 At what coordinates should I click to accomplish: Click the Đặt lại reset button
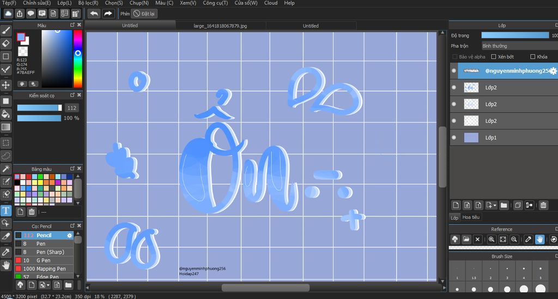(144, 14)
